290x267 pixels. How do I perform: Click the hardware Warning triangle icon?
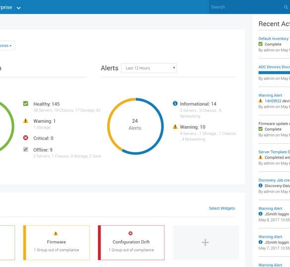click(x=26, y=121)
